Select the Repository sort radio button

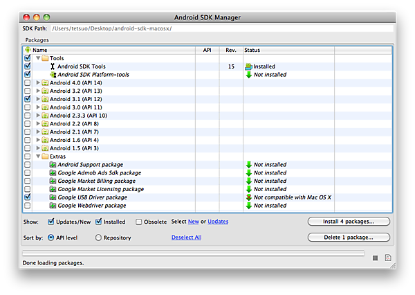click(98, 238)
